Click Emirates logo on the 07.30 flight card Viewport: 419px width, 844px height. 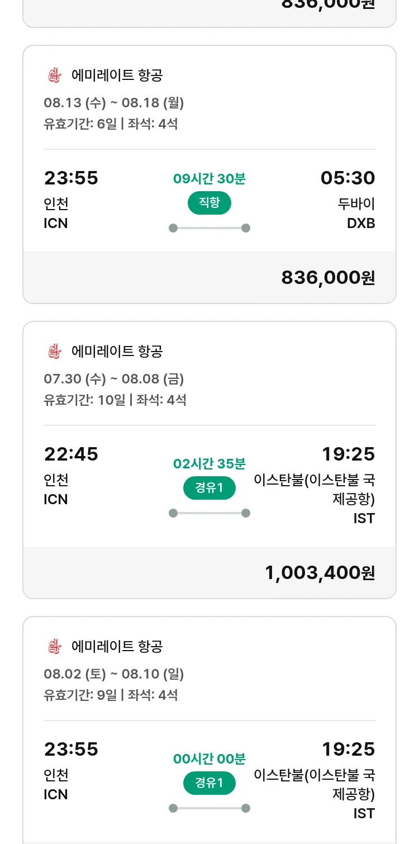coord(54,352)
